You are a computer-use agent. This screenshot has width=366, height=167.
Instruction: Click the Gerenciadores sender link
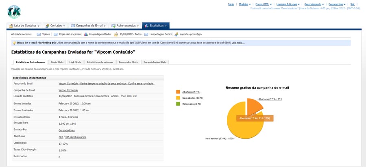[x=67, y=130]
